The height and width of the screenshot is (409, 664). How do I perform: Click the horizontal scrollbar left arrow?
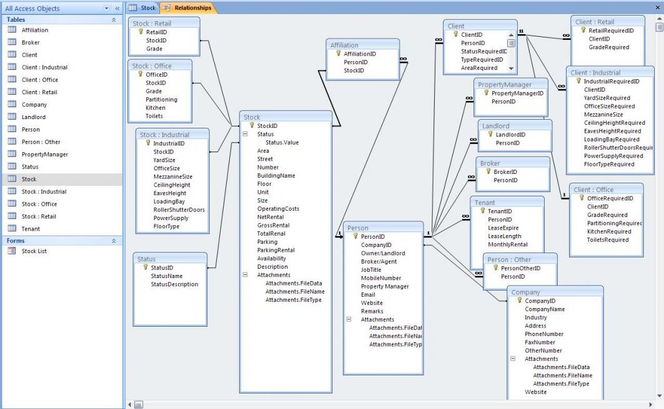tap(130, 405)
